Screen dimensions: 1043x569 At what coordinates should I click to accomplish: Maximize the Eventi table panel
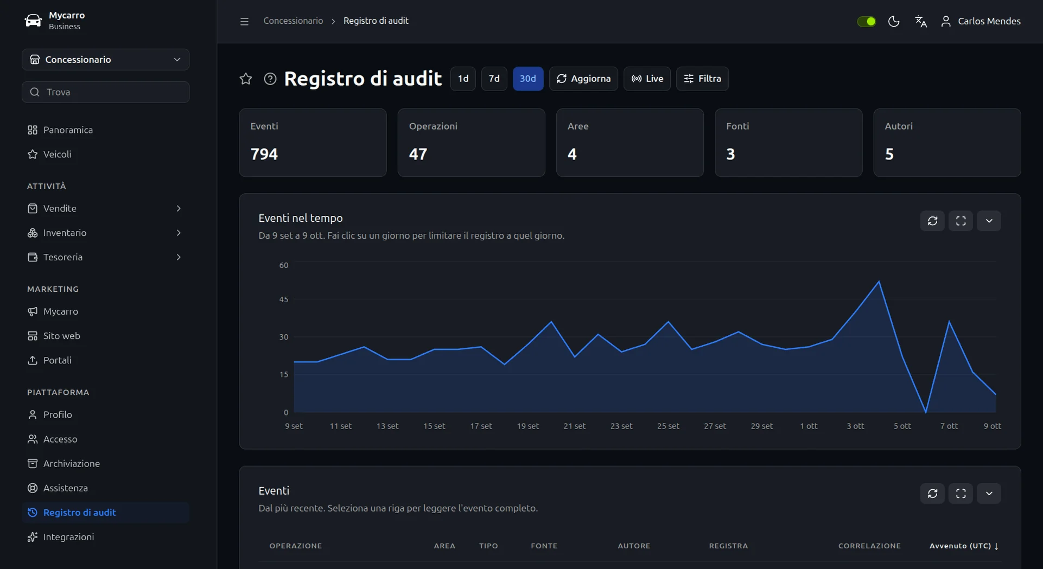[961, 494]
